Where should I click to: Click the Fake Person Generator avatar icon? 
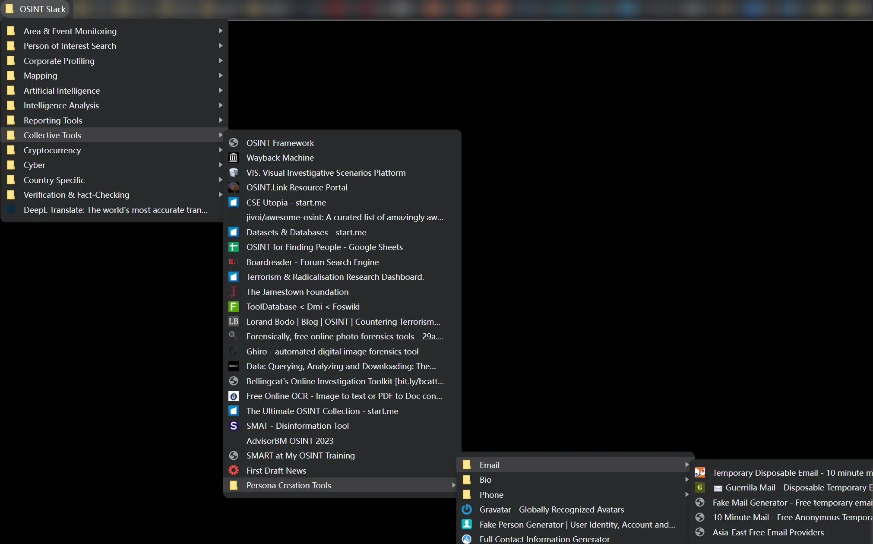pyautogui.click(x=467, y=524)
